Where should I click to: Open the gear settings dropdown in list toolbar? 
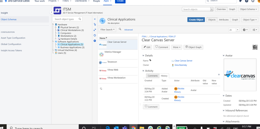click(245, 30)
